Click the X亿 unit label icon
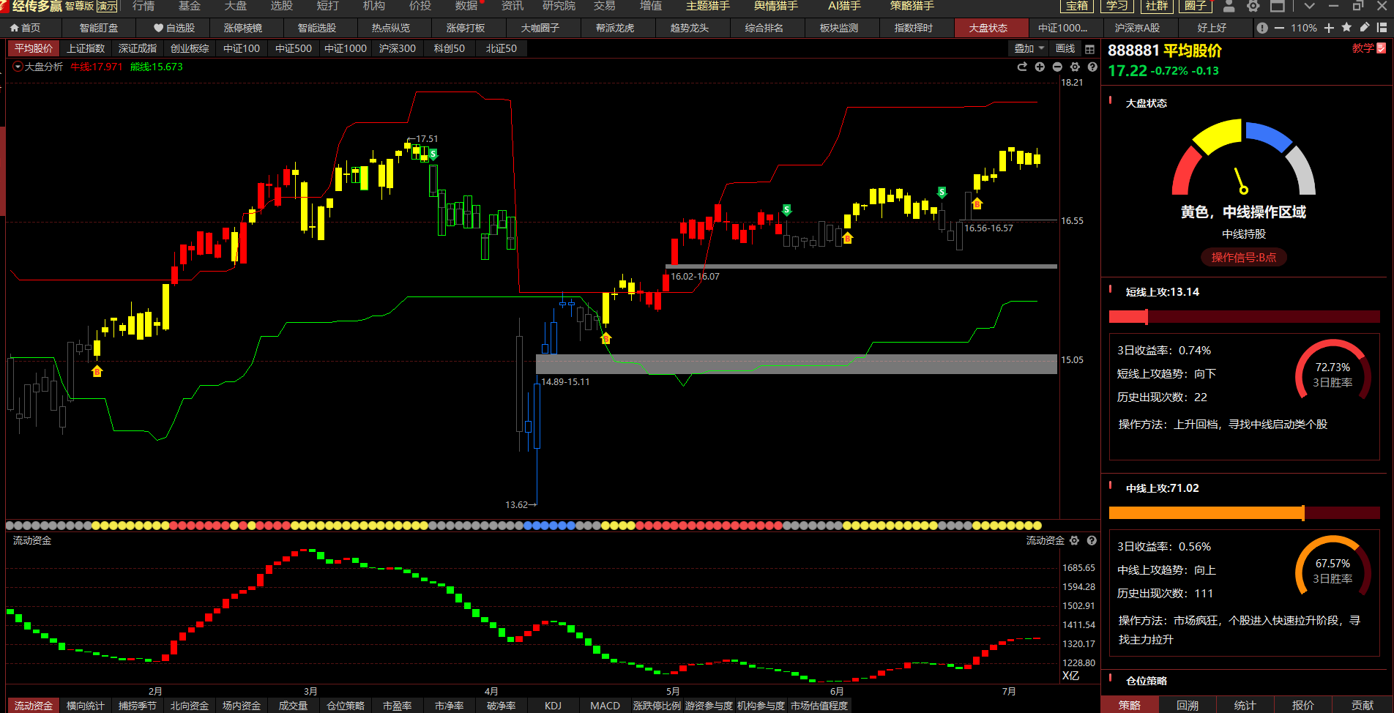This screenshot has width=1394, height=713. pyautogui.click(x=1070, y=676)
